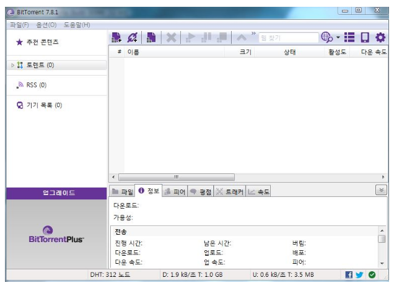The height and width of the screenshot is (288, 394).
Task: Click the Facebook icon in status bar
Action: tap(349, 274)
